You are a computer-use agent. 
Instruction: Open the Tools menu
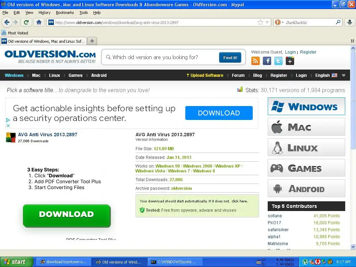tap(83, 13)
